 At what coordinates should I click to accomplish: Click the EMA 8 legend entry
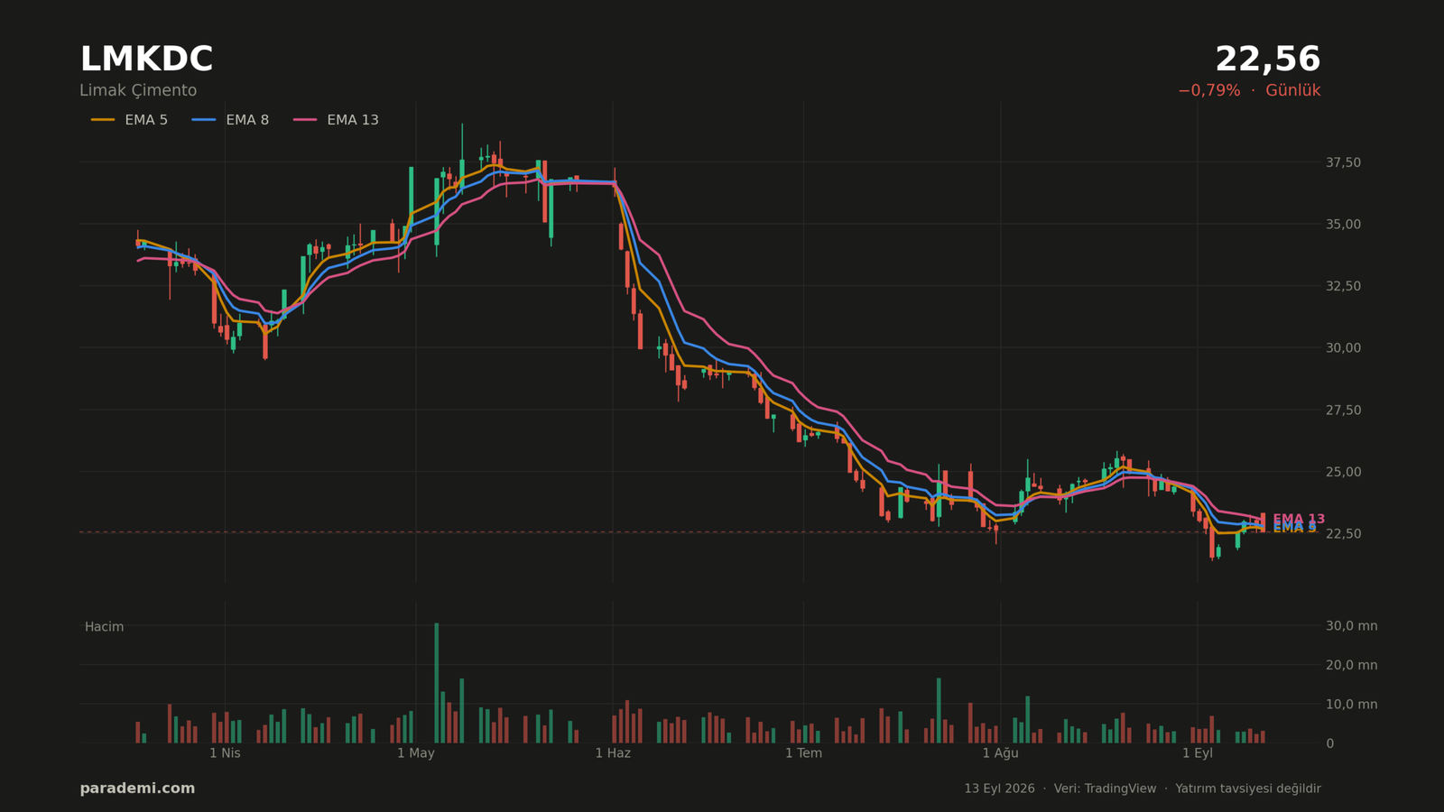point(230,120)
